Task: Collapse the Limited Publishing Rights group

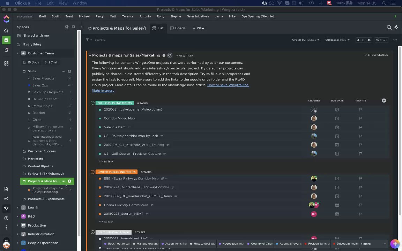Action: 92,172
